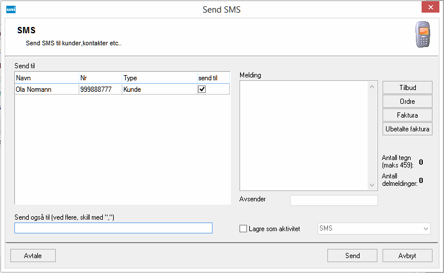Screen dimensions: 444x273
Task: Click the Avsender input field
Action: pyautogui.click(x=334, y=200)
